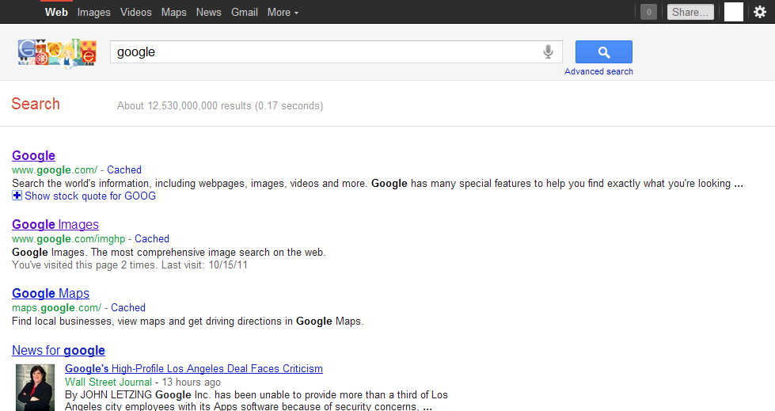Click the Google doodle logo
The image size is (775, 411).
[x=57, y=52]
